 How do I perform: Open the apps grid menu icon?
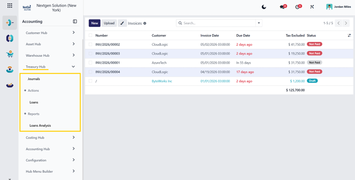click(x=10, y=5)
